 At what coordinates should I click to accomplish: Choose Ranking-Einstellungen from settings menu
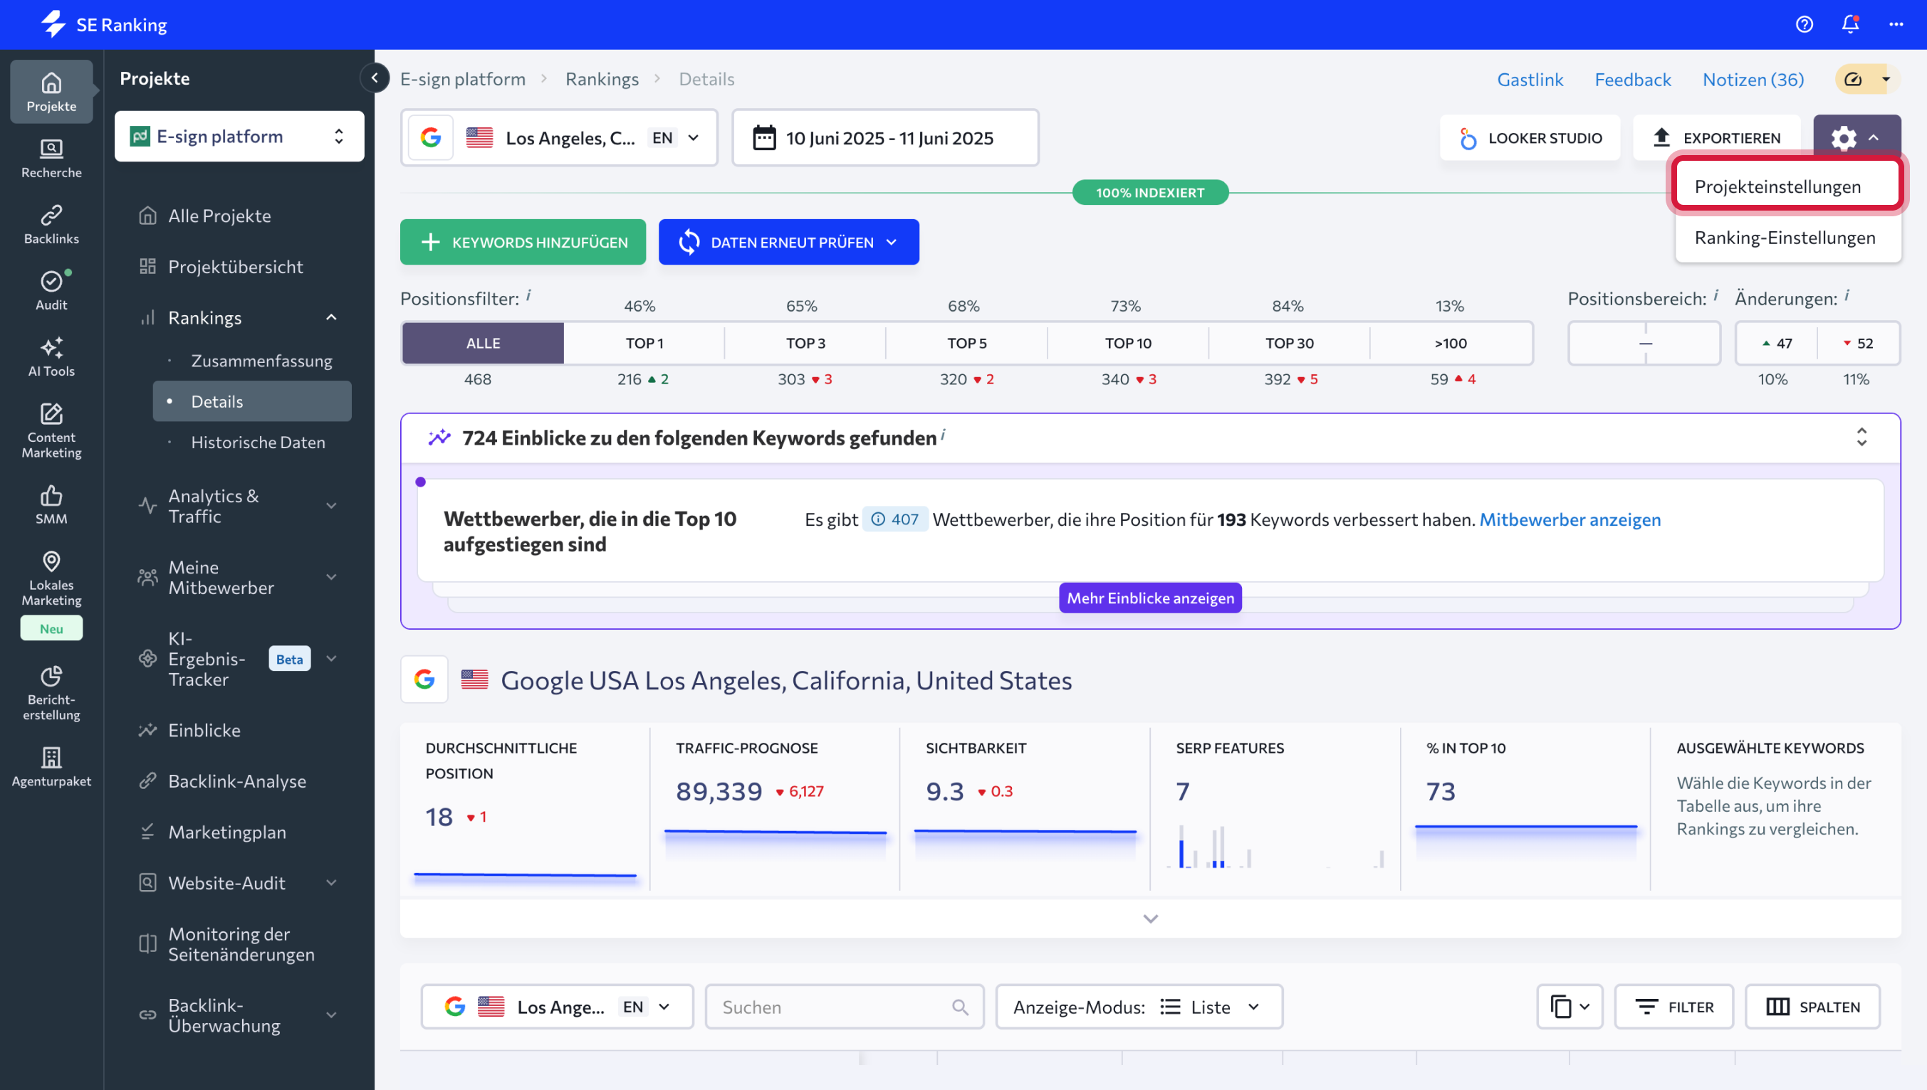1787,238
